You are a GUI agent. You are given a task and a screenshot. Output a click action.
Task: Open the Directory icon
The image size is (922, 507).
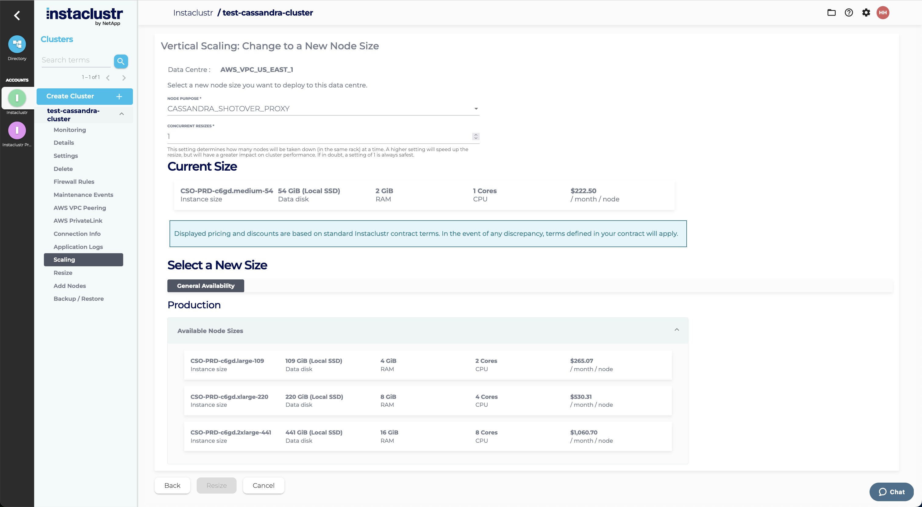17,44
